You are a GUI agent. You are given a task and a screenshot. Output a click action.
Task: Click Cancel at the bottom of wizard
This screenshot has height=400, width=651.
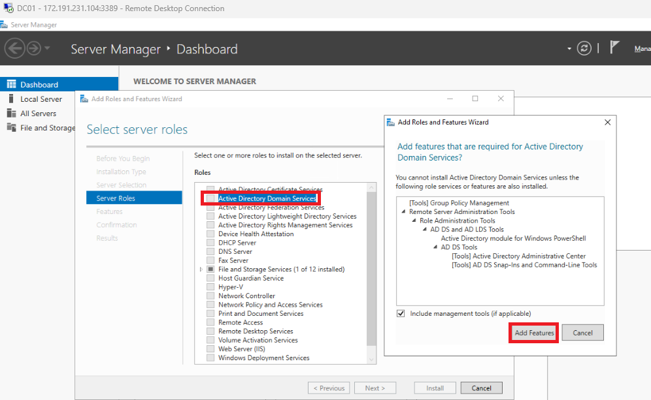pyautogui.click(x=481, y=388)
